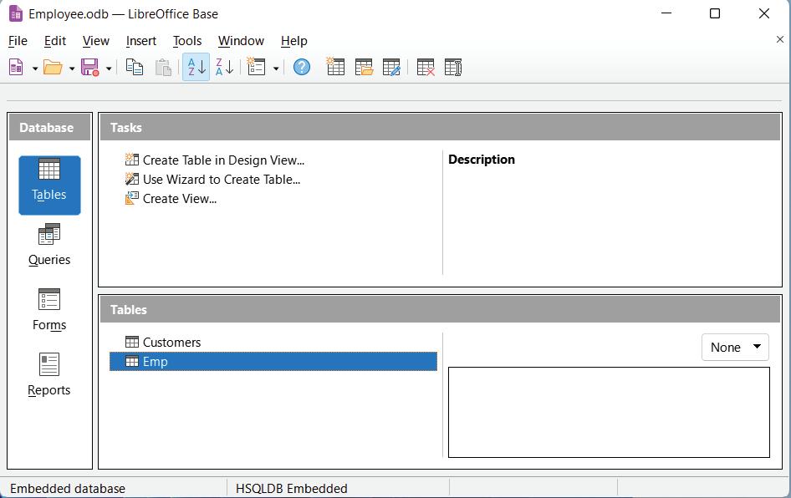Click Create Table in Design View
The width and height of the screenshot is (791, 498).
point(215,160)
